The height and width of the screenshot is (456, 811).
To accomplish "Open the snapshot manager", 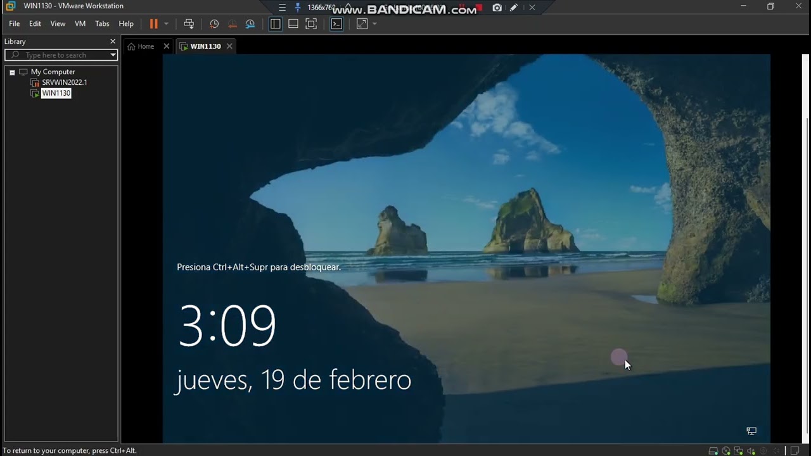I will point(250,23).
